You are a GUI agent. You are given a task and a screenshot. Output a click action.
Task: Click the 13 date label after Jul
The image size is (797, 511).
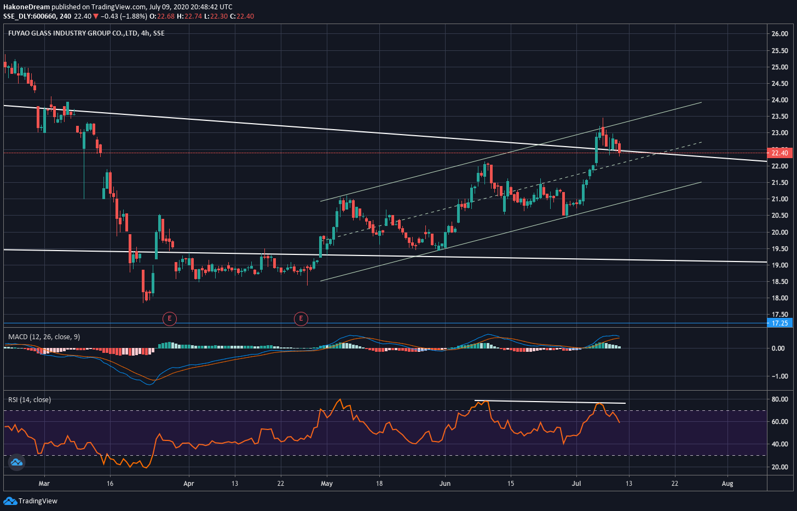[629, 483]
